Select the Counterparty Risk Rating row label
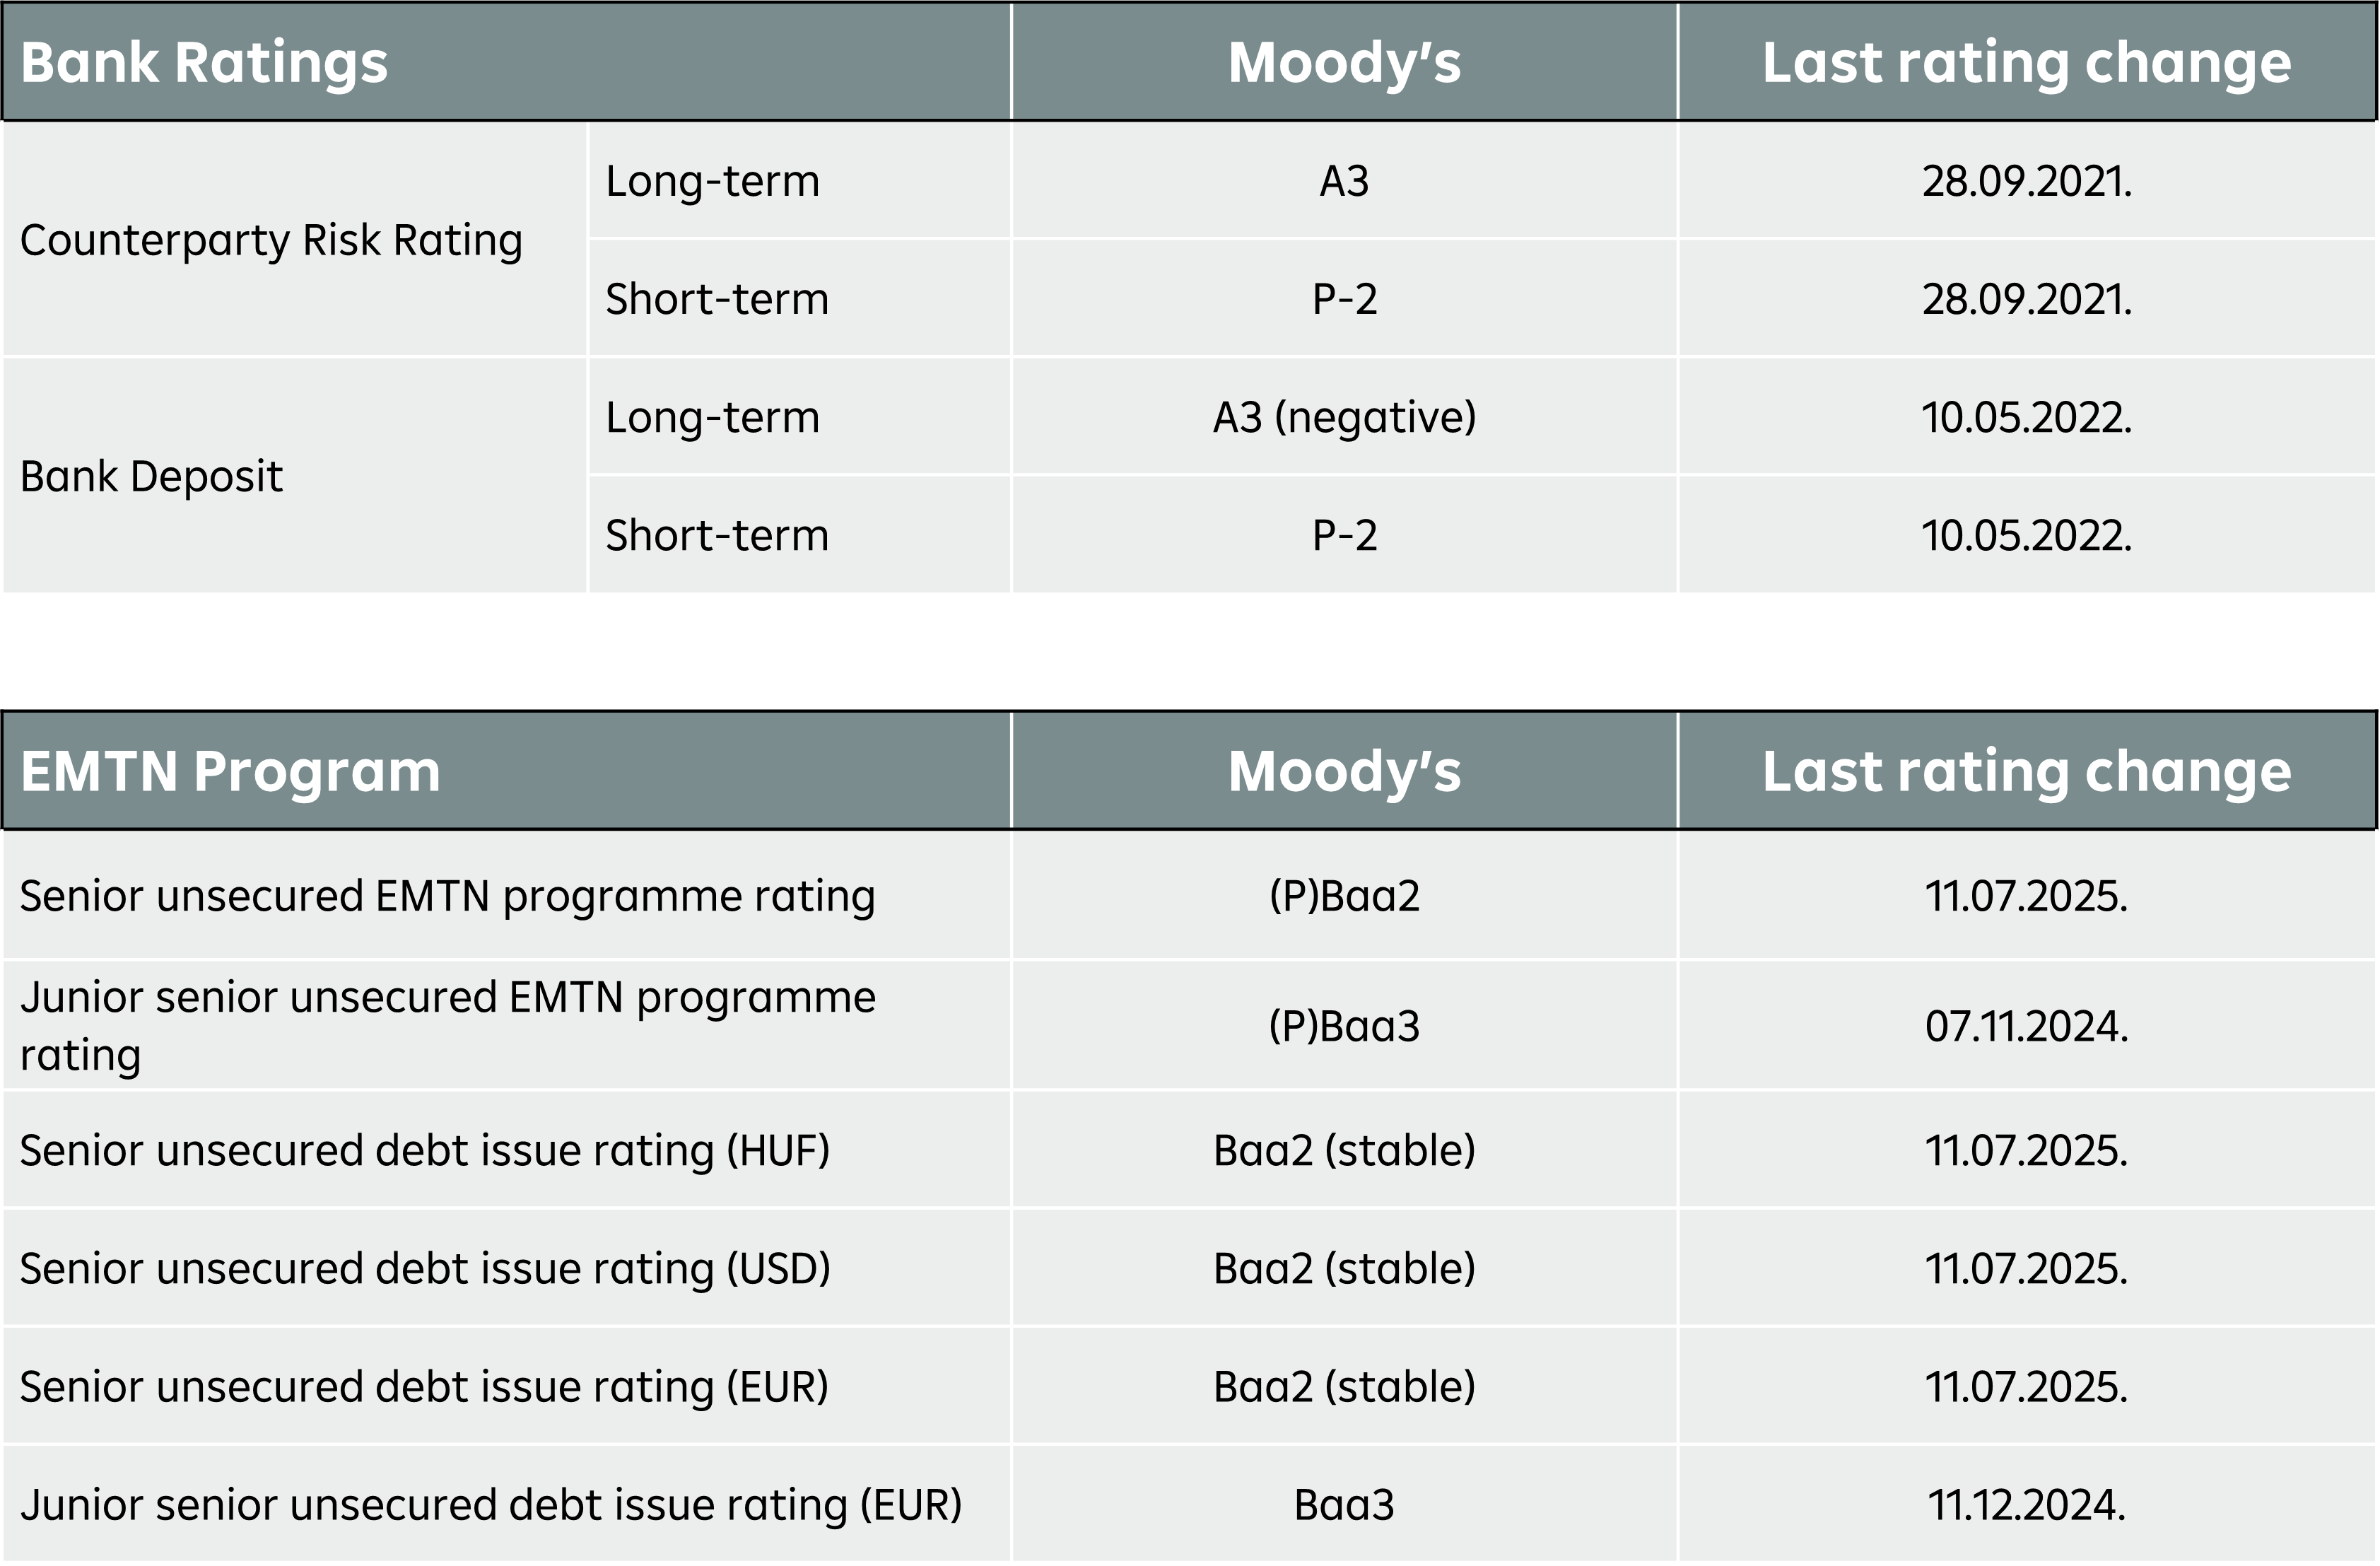The image size is (2380, 1566). point(271,240)
